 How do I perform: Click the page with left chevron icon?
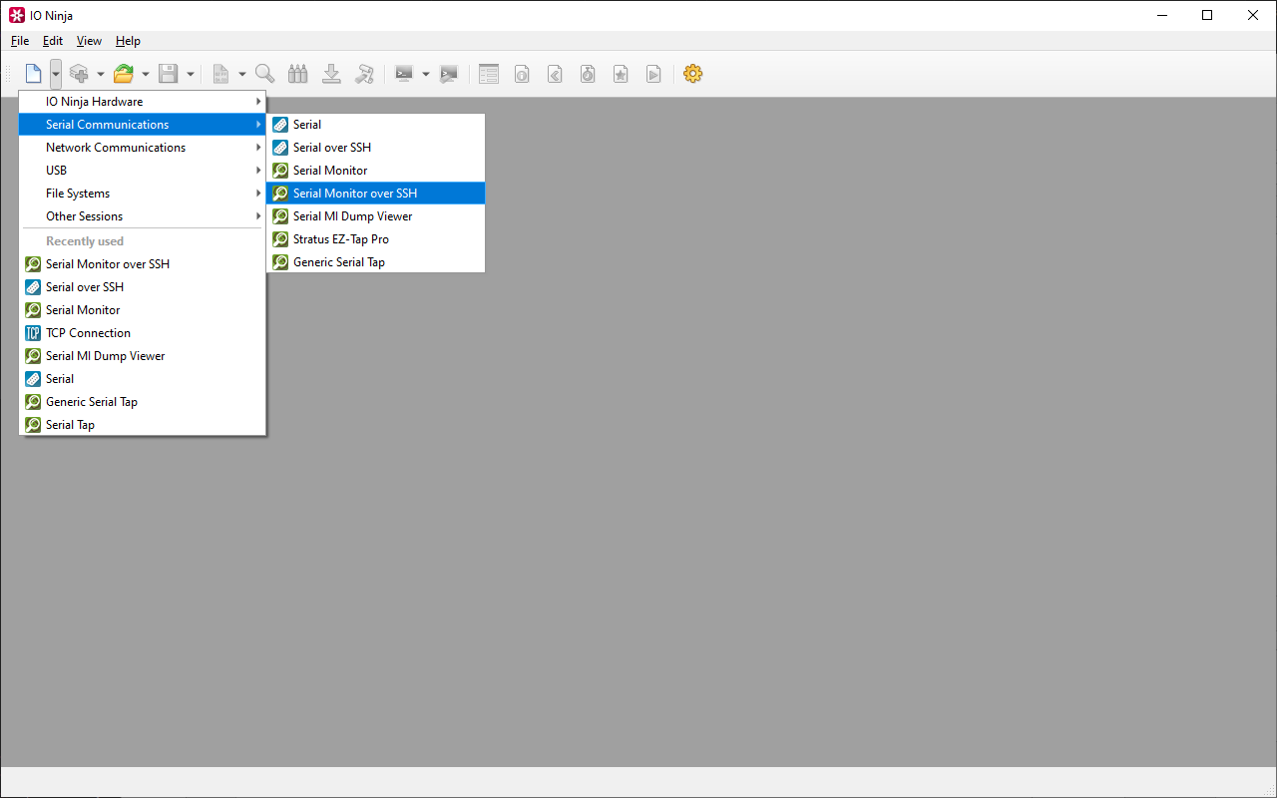[x=555, y=74]
